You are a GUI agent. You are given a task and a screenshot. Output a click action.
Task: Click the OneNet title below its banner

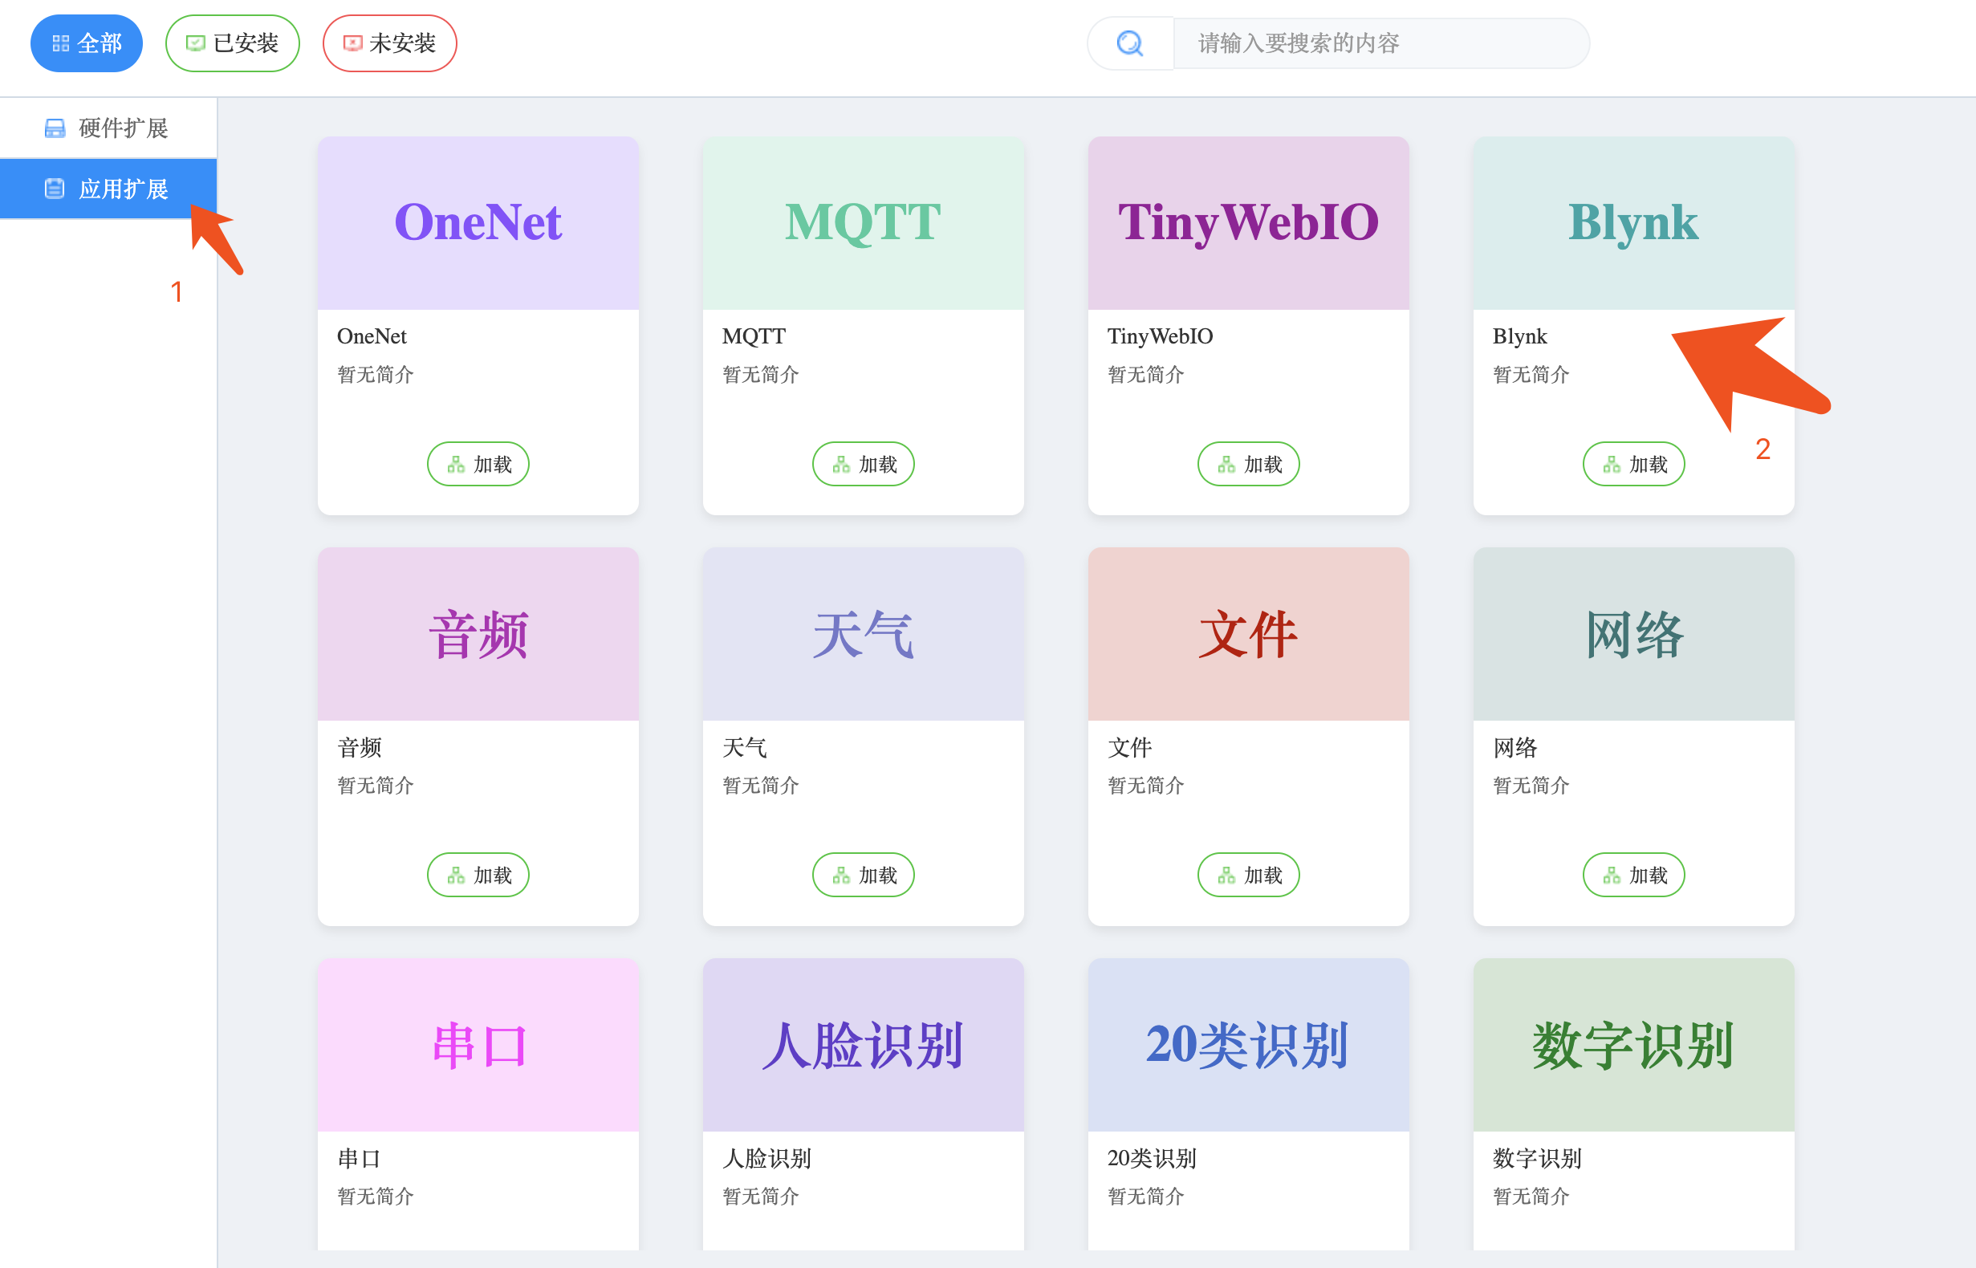click(372, 336)
